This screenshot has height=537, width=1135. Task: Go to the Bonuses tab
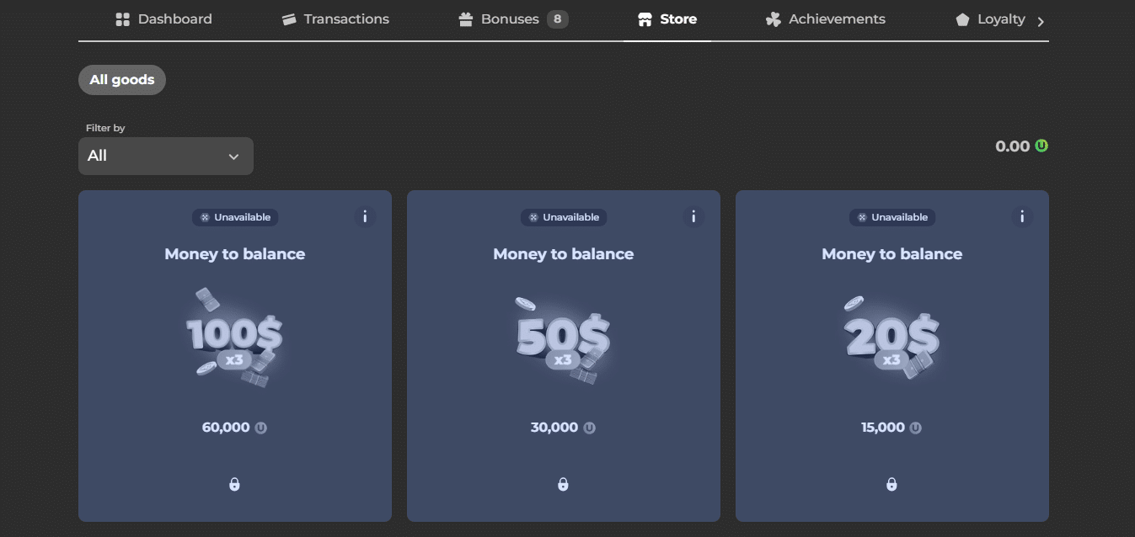512,19
